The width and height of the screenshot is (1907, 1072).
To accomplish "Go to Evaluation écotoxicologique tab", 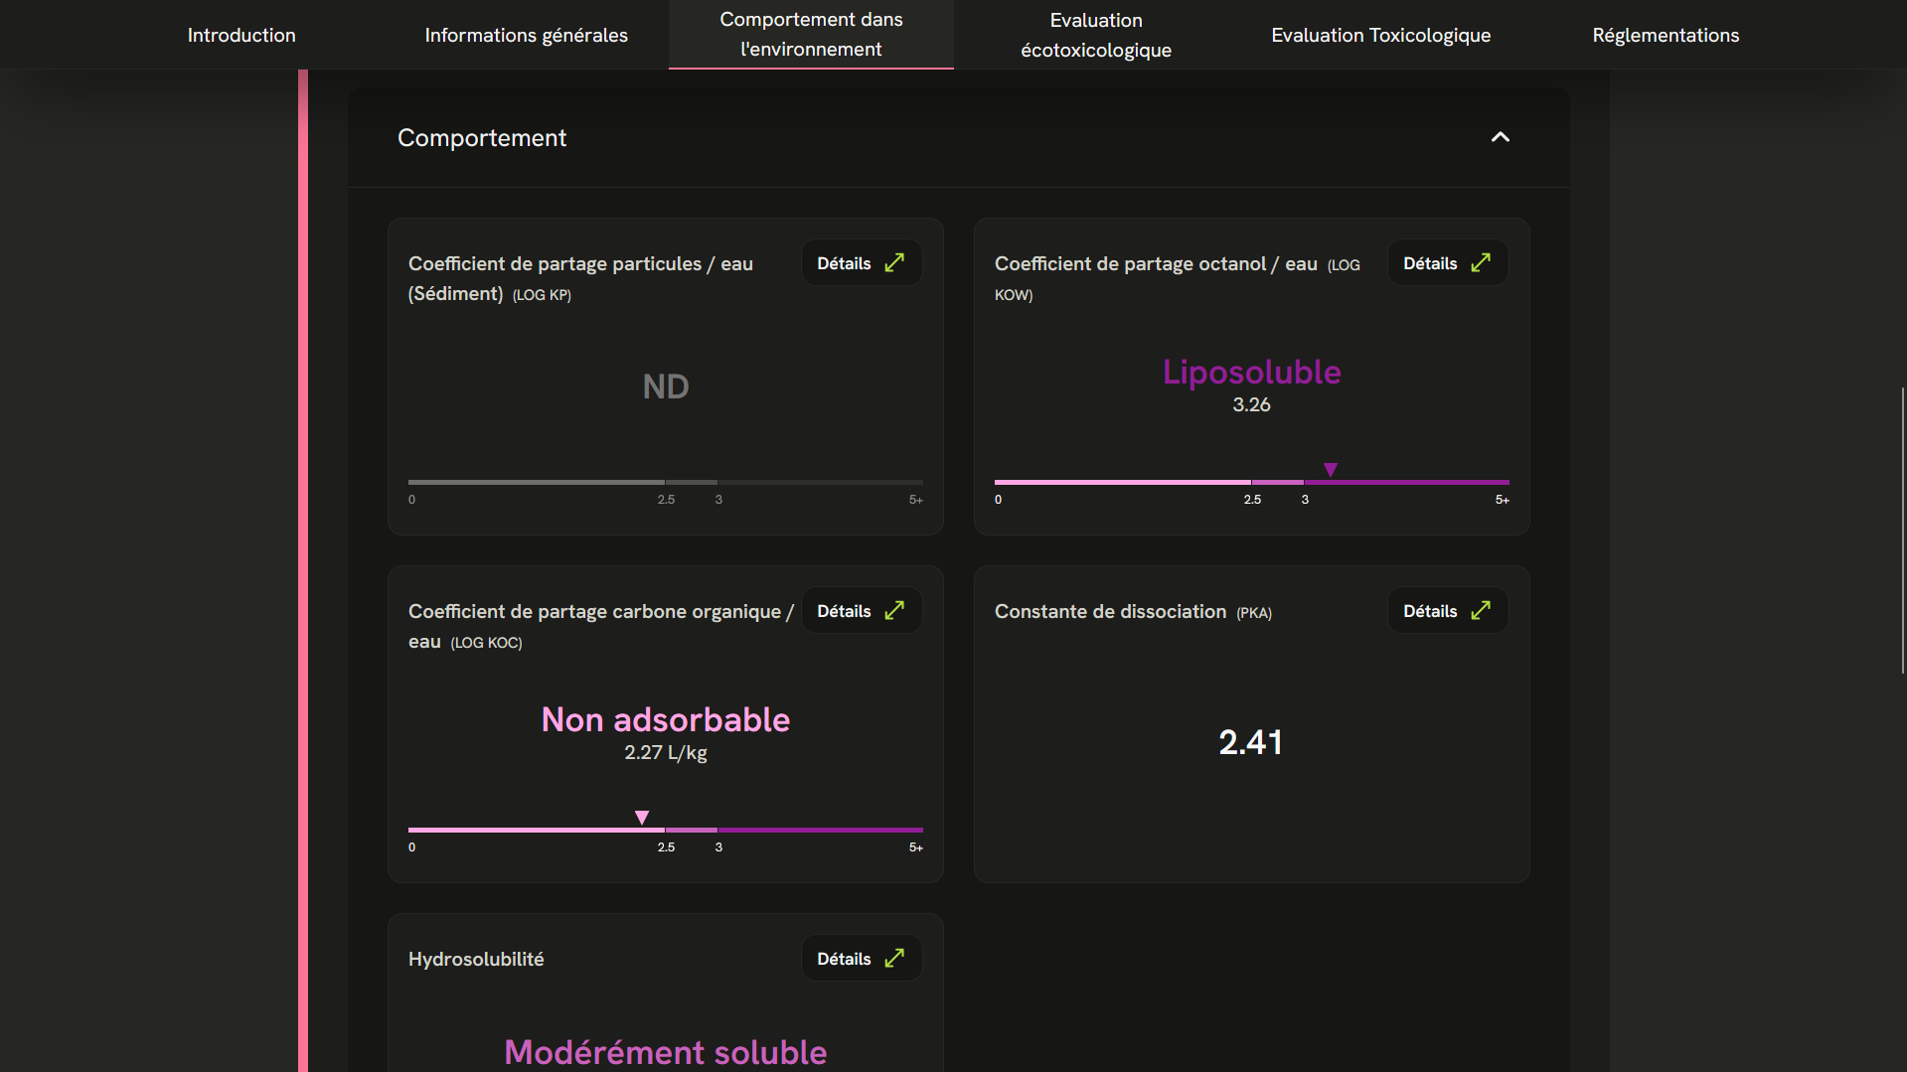I will (x=1096, y=35).
